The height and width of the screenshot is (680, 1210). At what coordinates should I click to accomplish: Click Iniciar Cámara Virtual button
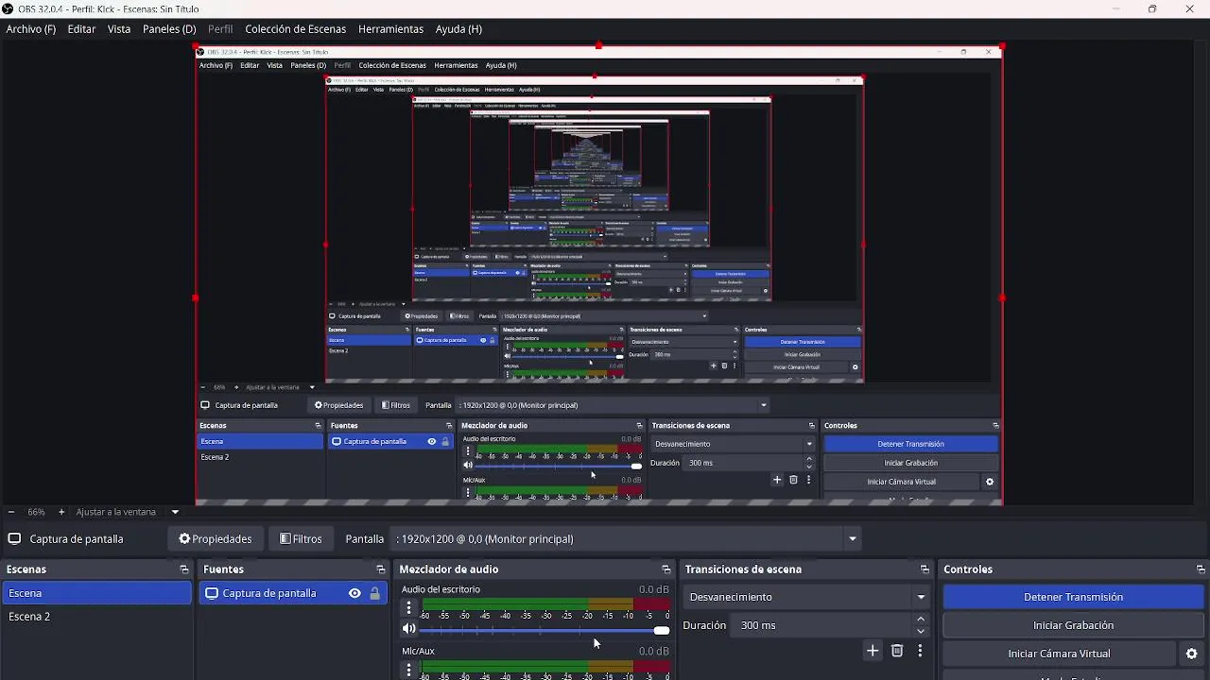point(1059,654)
